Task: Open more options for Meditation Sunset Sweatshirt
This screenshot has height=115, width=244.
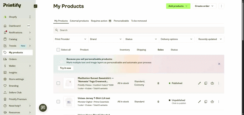Action: tap(218, 83)
